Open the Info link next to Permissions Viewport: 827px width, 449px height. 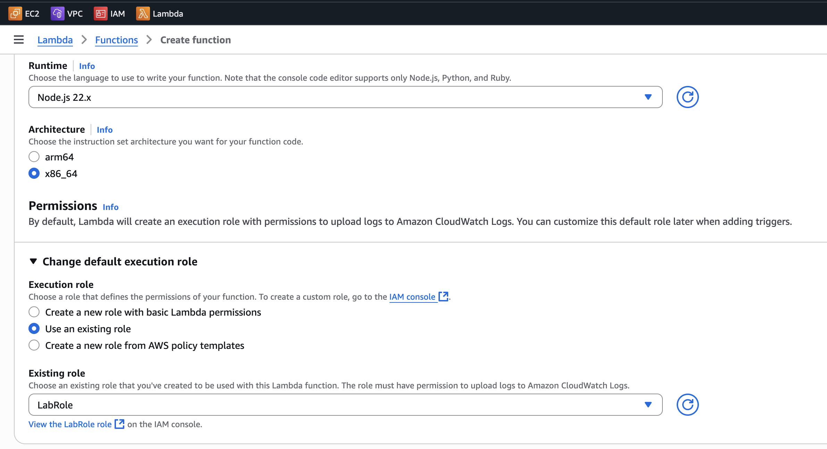[x=110, y=207]
